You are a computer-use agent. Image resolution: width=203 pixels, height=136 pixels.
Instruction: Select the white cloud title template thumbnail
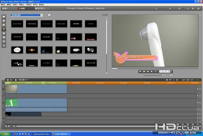click(17, 50)
